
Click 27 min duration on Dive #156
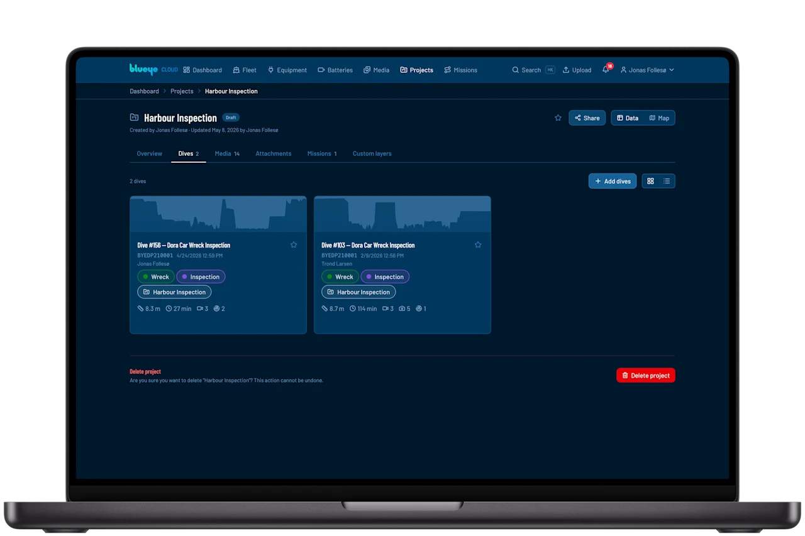(x=179, y=309)
